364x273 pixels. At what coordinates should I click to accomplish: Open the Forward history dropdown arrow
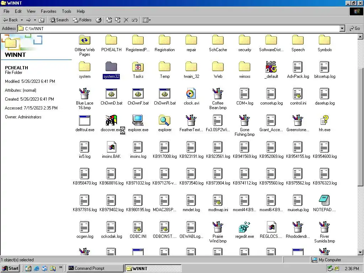click(x=35, y=20)
